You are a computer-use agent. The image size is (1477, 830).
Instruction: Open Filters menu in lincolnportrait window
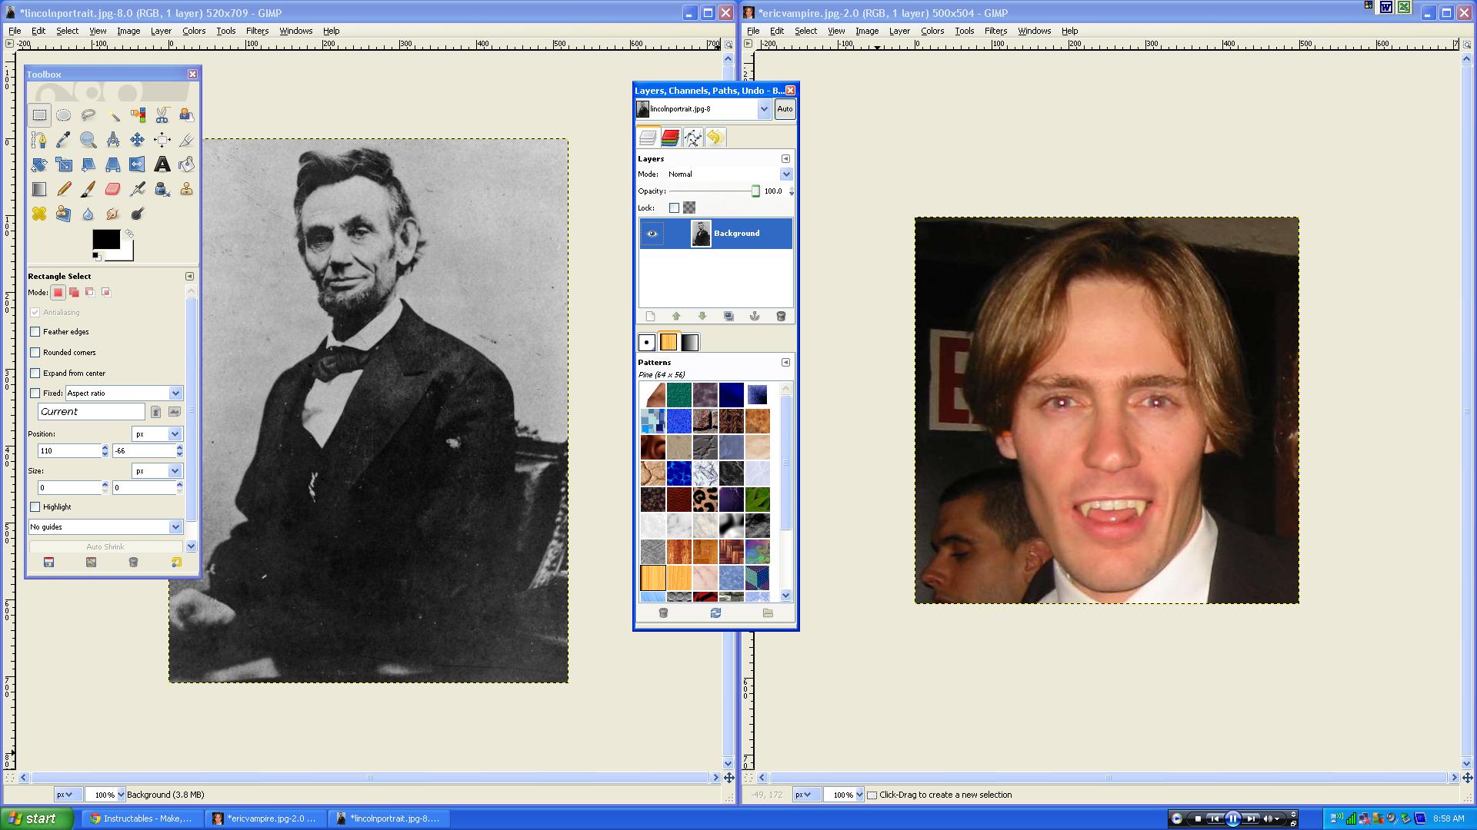tap(257, 31)
